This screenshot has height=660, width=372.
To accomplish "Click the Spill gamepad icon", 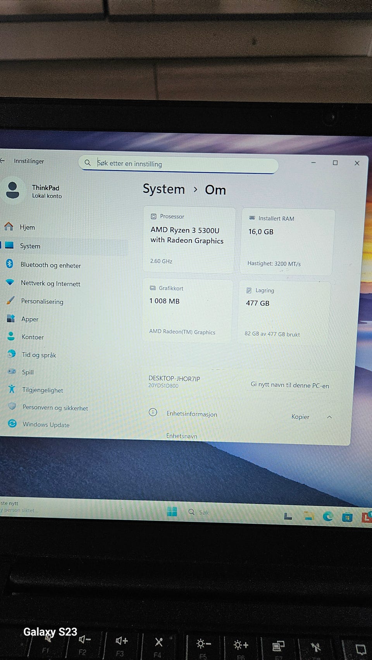I will pyautogui.click(x=12, y=371).
